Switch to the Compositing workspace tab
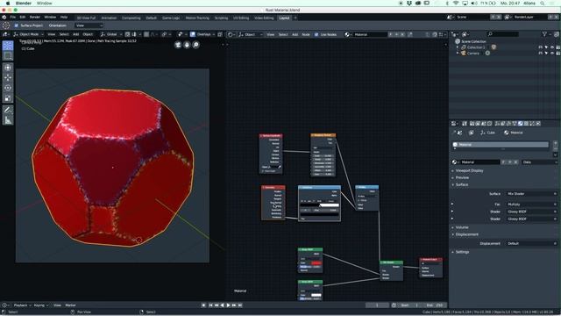 pyautogui.click(x=131, y=18)
